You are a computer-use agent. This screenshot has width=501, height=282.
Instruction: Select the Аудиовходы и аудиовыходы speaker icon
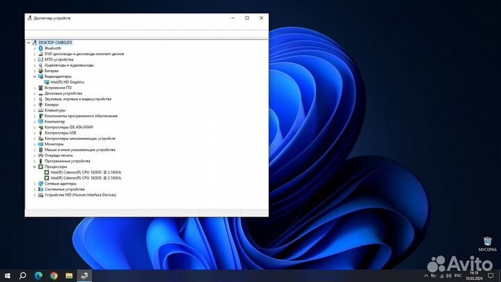click(40, 65)
